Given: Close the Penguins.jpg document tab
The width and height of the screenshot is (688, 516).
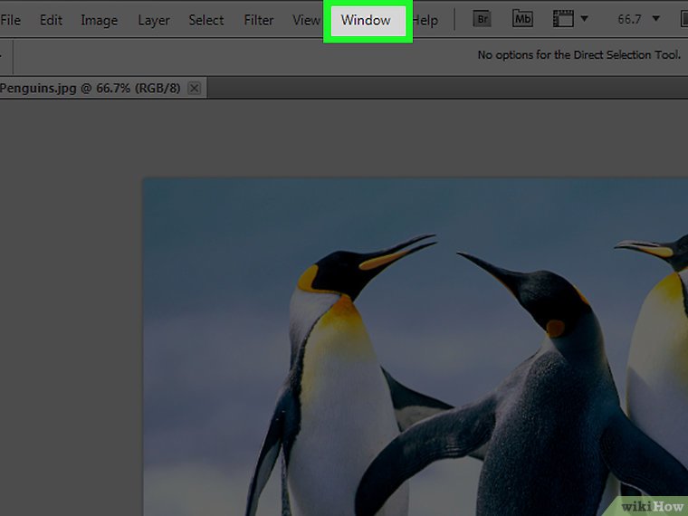Looking at the screenshot, I should tap(195, 88).
